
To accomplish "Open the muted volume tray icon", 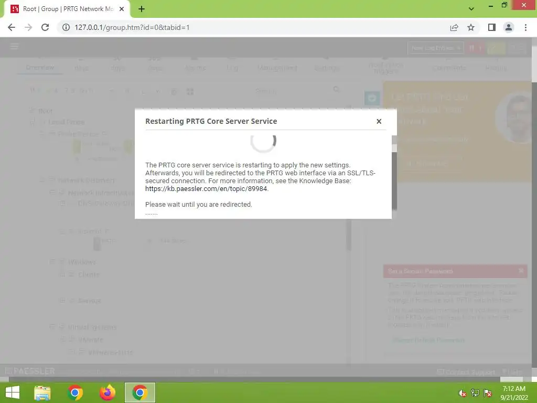I will pyautogui.click(x=463, y=393).
